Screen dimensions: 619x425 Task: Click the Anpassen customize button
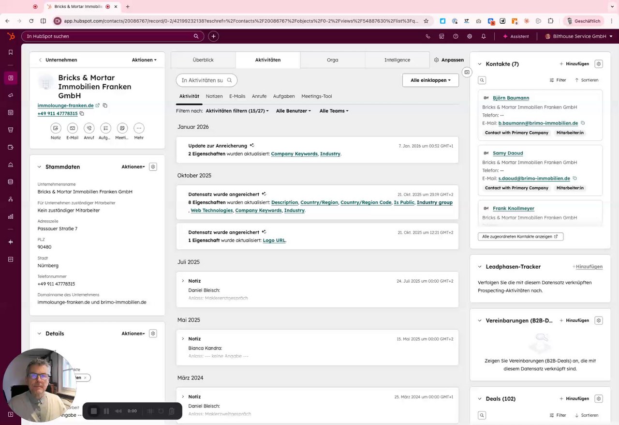point(449,60)
